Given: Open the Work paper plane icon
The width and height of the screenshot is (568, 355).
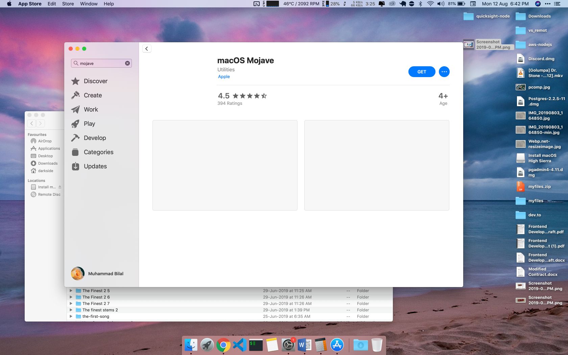Looking at the screenshot, I should (x=75, y=110).
